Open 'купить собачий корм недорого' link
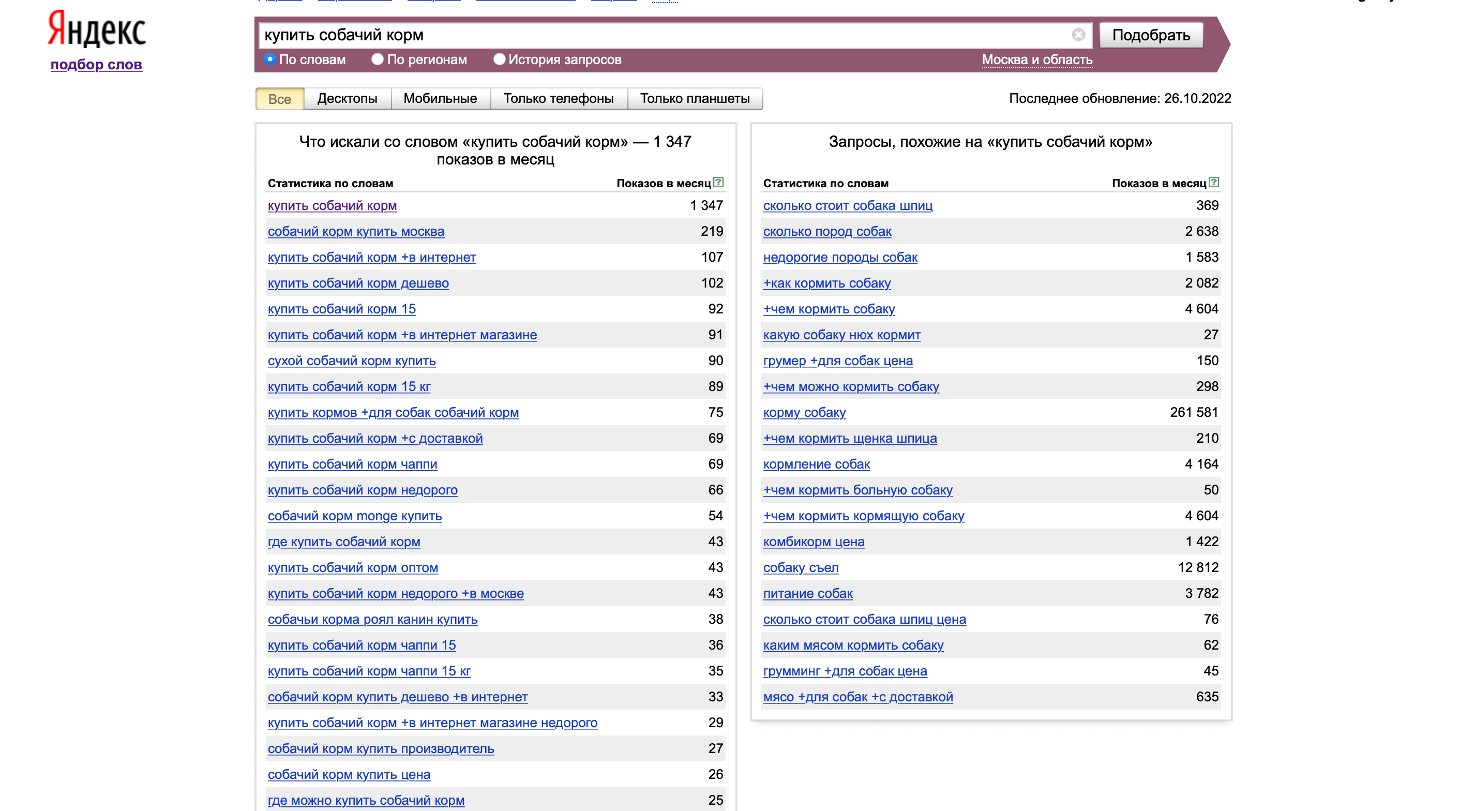Screen dimensions: 1475x811 [x=363, y=490]
